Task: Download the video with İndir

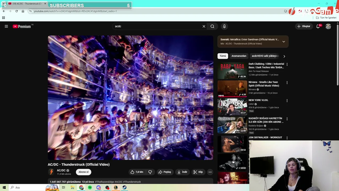Action: (x=182, y=172)
